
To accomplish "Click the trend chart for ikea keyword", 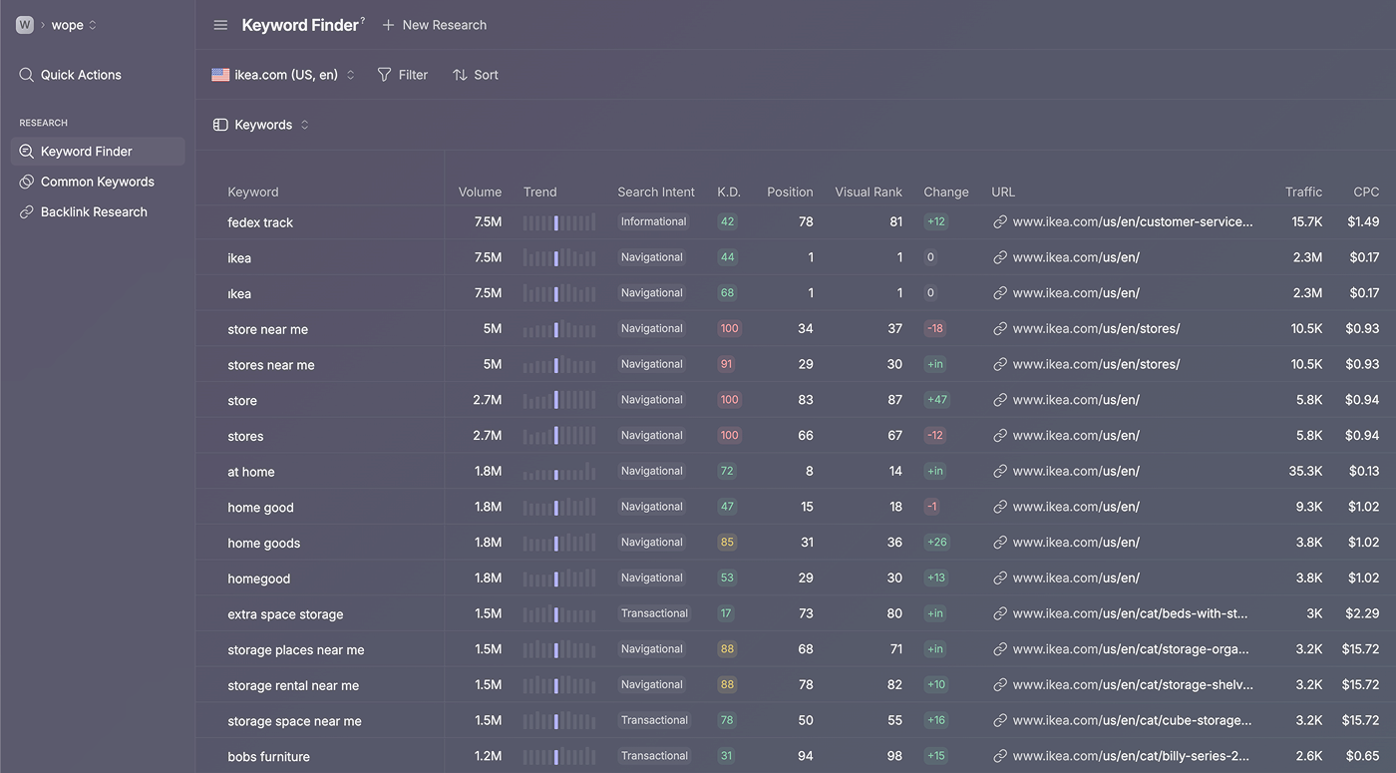I will (x=558, y=257).
